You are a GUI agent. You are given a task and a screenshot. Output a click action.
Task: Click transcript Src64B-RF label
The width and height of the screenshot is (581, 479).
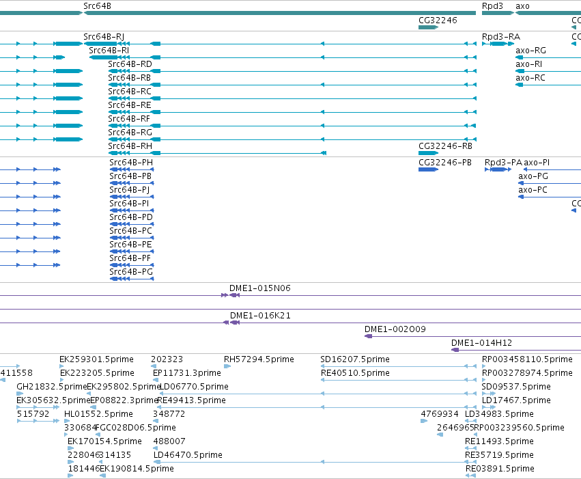pos(129,119)
